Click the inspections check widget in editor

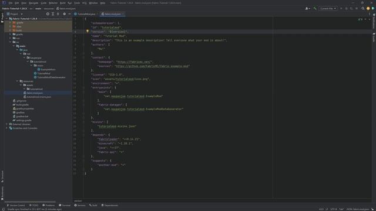pos(360,19)
